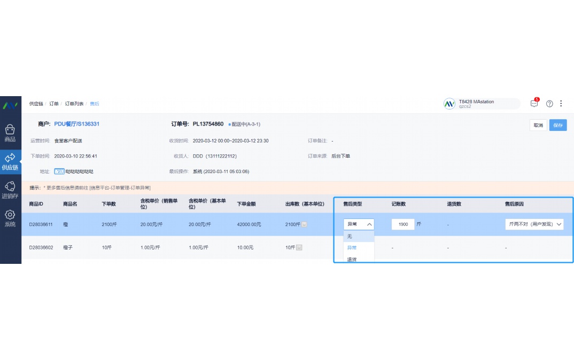Click the T8428 MAstation user avatar
The height and width of the screenshot is (360, 574).
[449, 103]
